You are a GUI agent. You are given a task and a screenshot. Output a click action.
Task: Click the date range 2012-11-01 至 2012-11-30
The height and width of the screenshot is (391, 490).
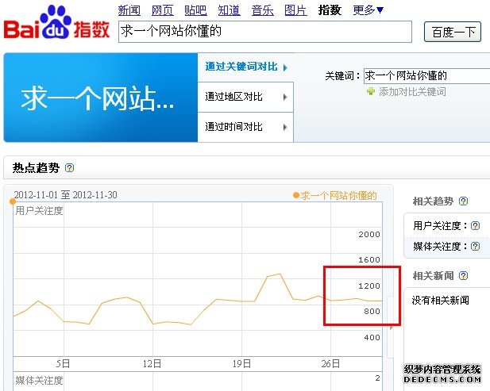pyautogui.click(x=66, y=195)
